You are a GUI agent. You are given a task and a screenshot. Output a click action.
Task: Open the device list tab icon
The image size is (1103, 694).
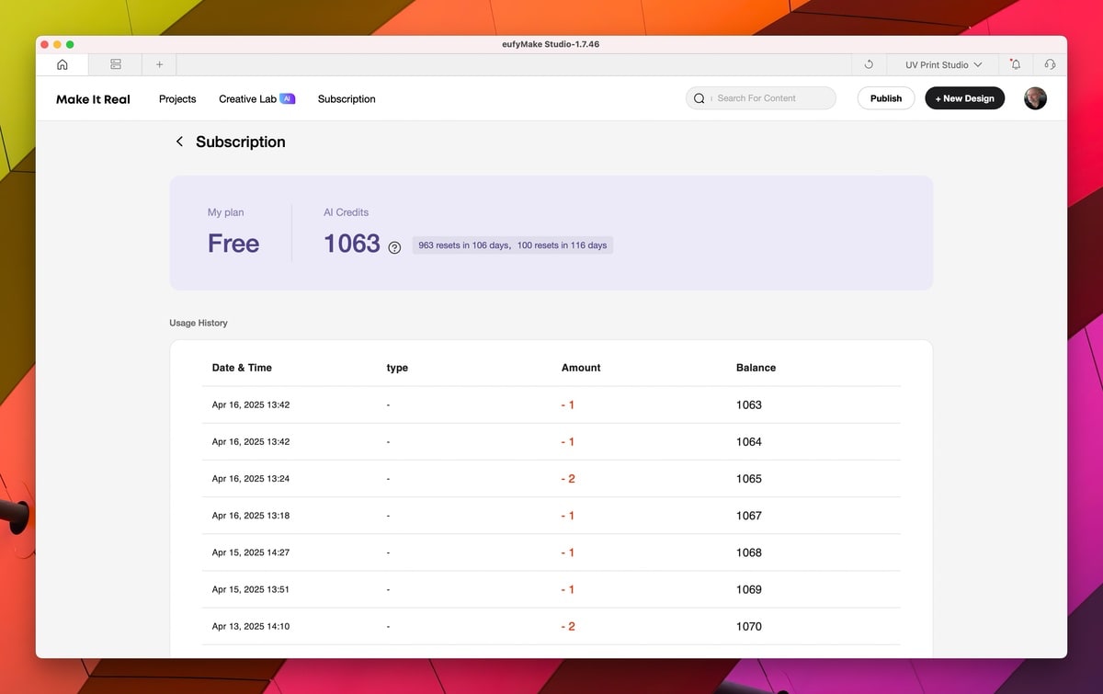(116, 64)
